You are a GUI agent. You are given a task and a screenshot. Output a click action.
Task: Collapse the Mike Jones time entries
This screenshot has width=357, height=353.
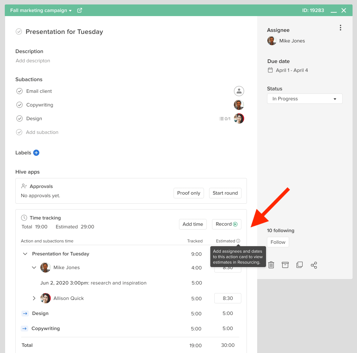click(x=34, y=267)
